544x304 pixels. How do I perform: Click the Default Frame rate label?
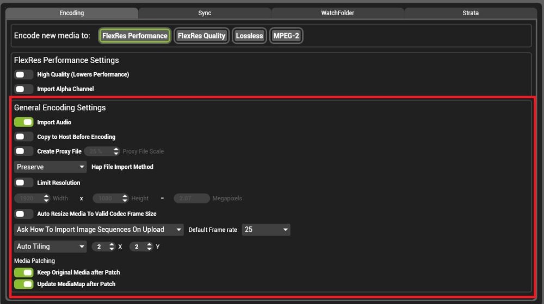click(x=213, y=230)
